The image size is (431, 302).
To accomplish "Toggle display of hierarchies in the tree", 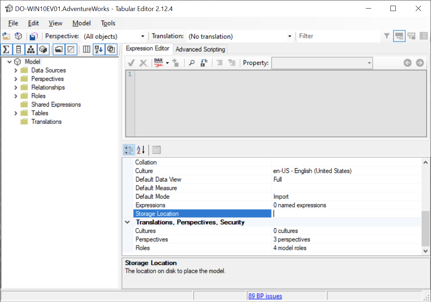I will point(31,49).
